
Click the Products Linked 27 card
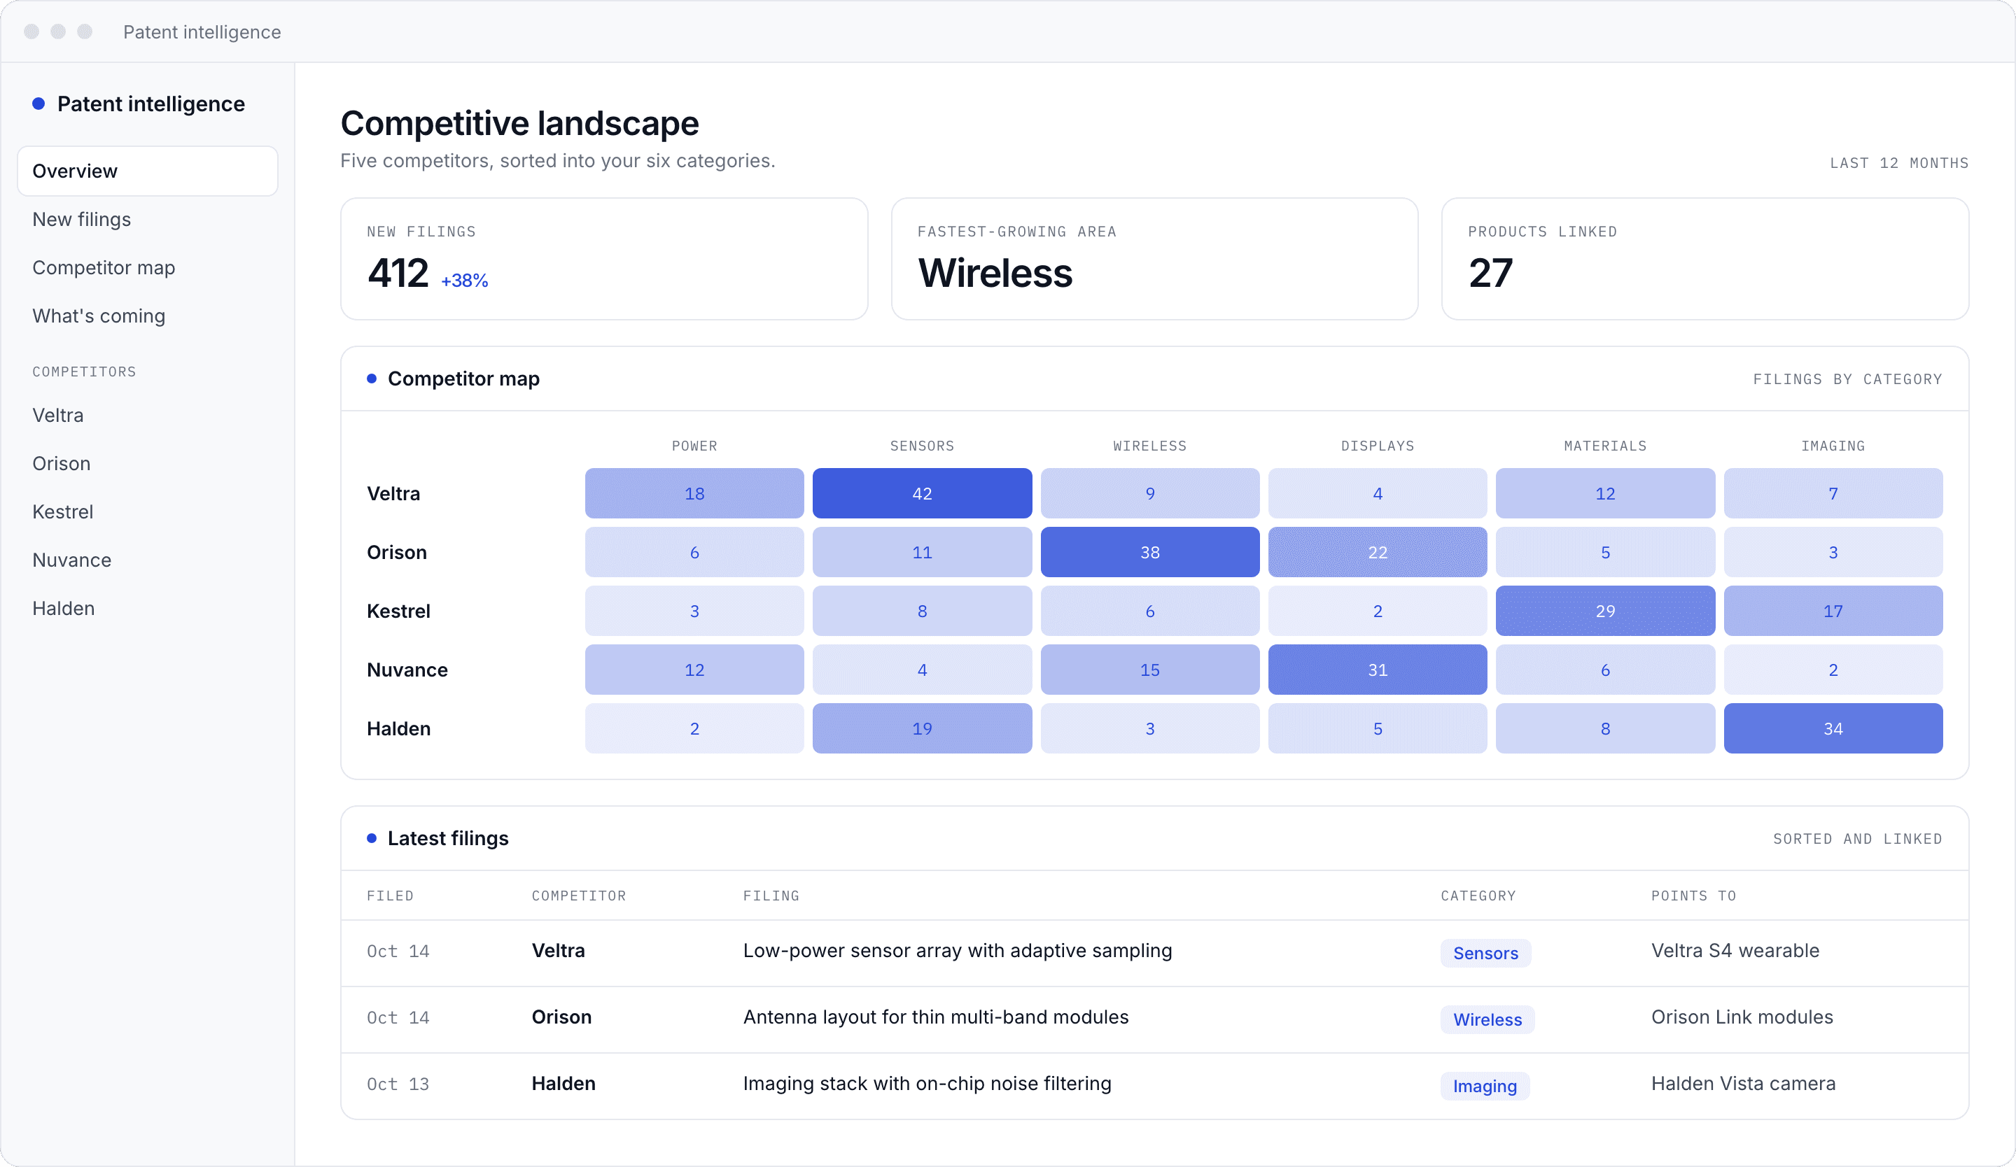[x=1704, y=259]
